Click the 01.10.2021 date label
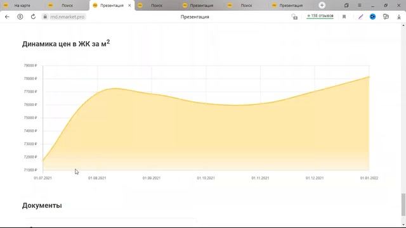This screenshot has height=228, width=406. [x=206, y=178]
